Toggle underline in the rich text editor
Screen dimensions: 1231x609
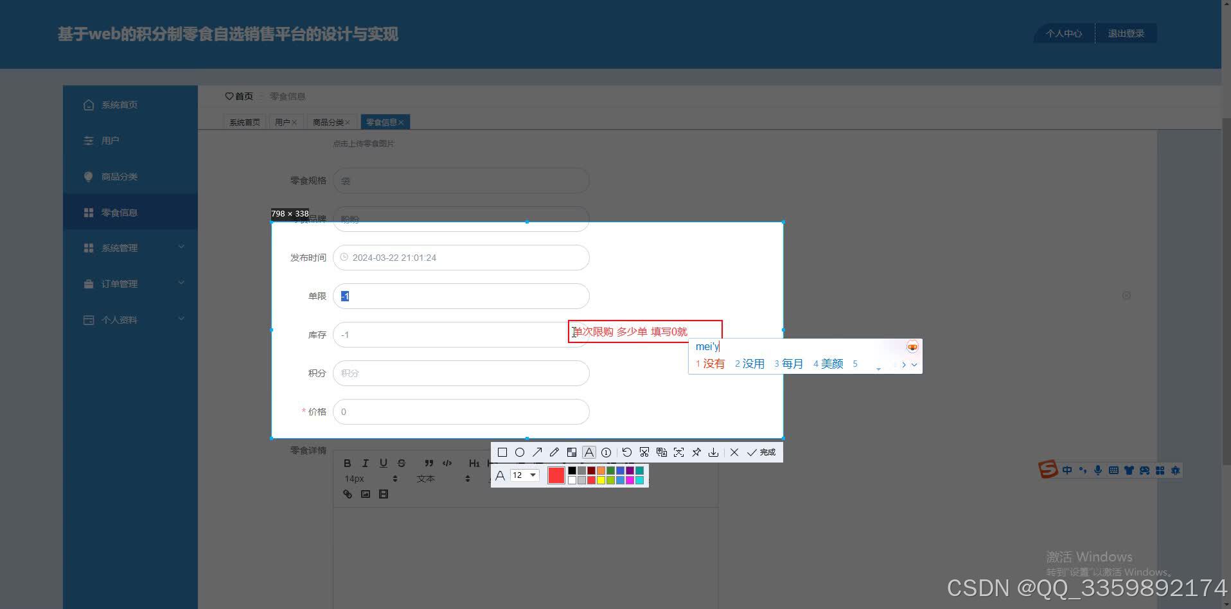point(383,463)
